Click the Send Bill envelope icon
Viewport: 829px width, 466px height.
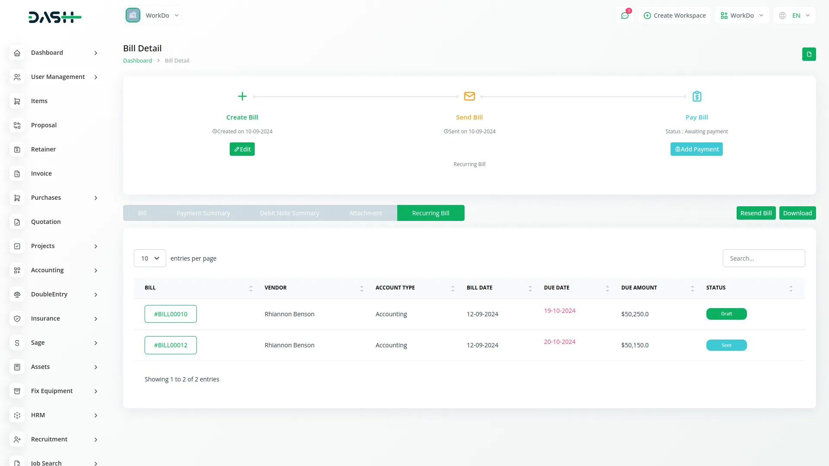(469, 96)
